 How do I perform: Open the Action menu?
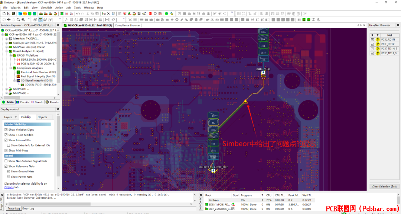(x=59, y=8)
